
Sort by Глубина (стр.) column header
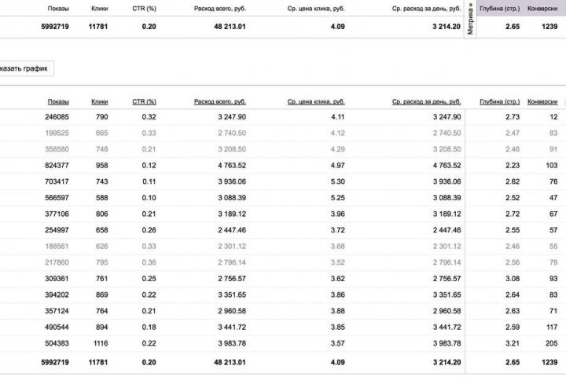click(500, 102)
